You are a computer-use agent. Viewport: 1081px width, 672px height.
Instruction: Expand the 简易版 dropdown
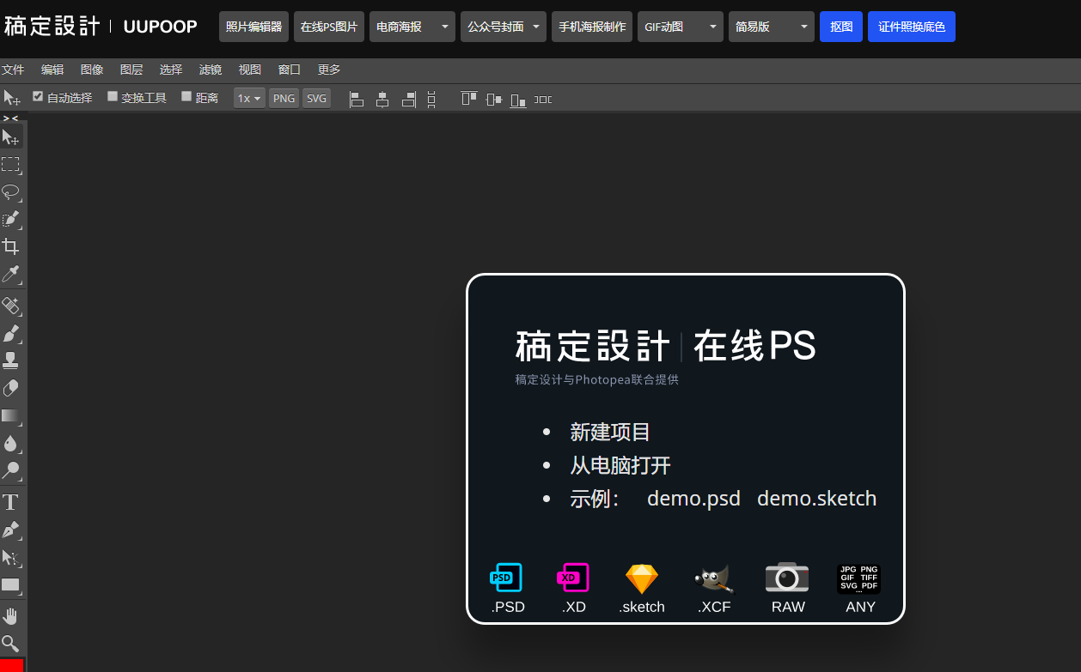(772, 27)
